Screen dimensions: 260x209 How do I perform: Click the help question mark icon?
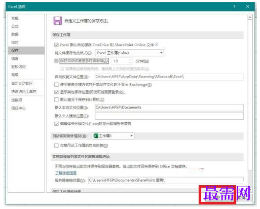234,7
